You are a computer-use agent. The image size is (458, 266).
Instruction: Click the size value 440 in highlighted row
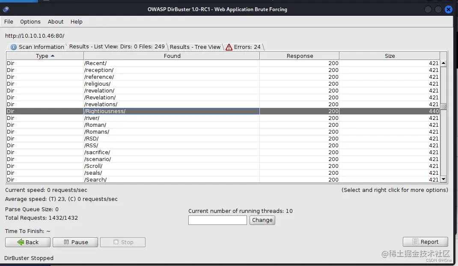pyautogui.click(x=434, y=111)
